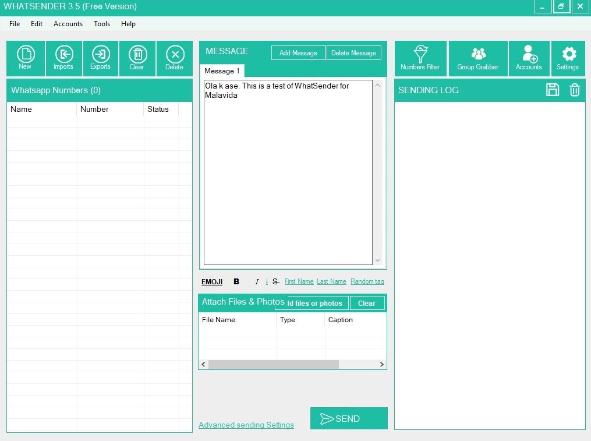The height and width of the screenshot is (441, 591).
Task: Open Advanced sending Settings
Action: click(x=246, y=425)
